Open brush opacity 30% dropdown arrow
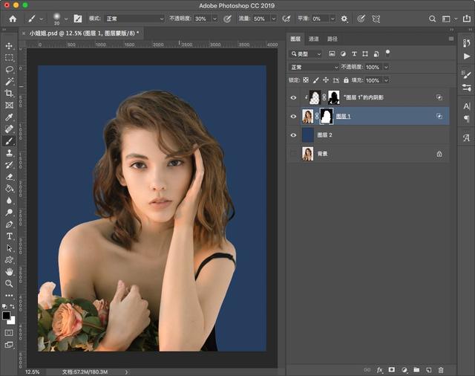The height and width of the screenshot is (376, 475). [214, 19]
